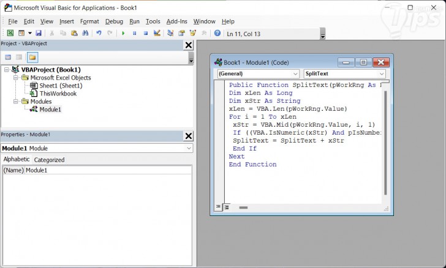This screenshot has height=268, width=446.
Task: Click the code window horizontal scrollbar thumb
Action: point(243,207)
